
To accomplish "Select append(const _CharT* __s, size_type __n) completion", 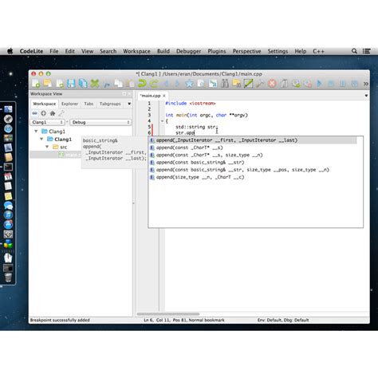I will coord(253,155).
